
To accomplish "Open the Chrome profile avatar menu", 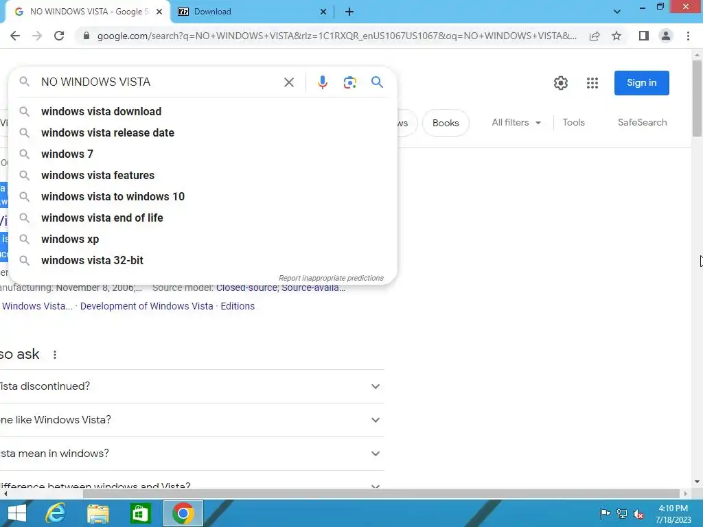I will tap(666, 36).
